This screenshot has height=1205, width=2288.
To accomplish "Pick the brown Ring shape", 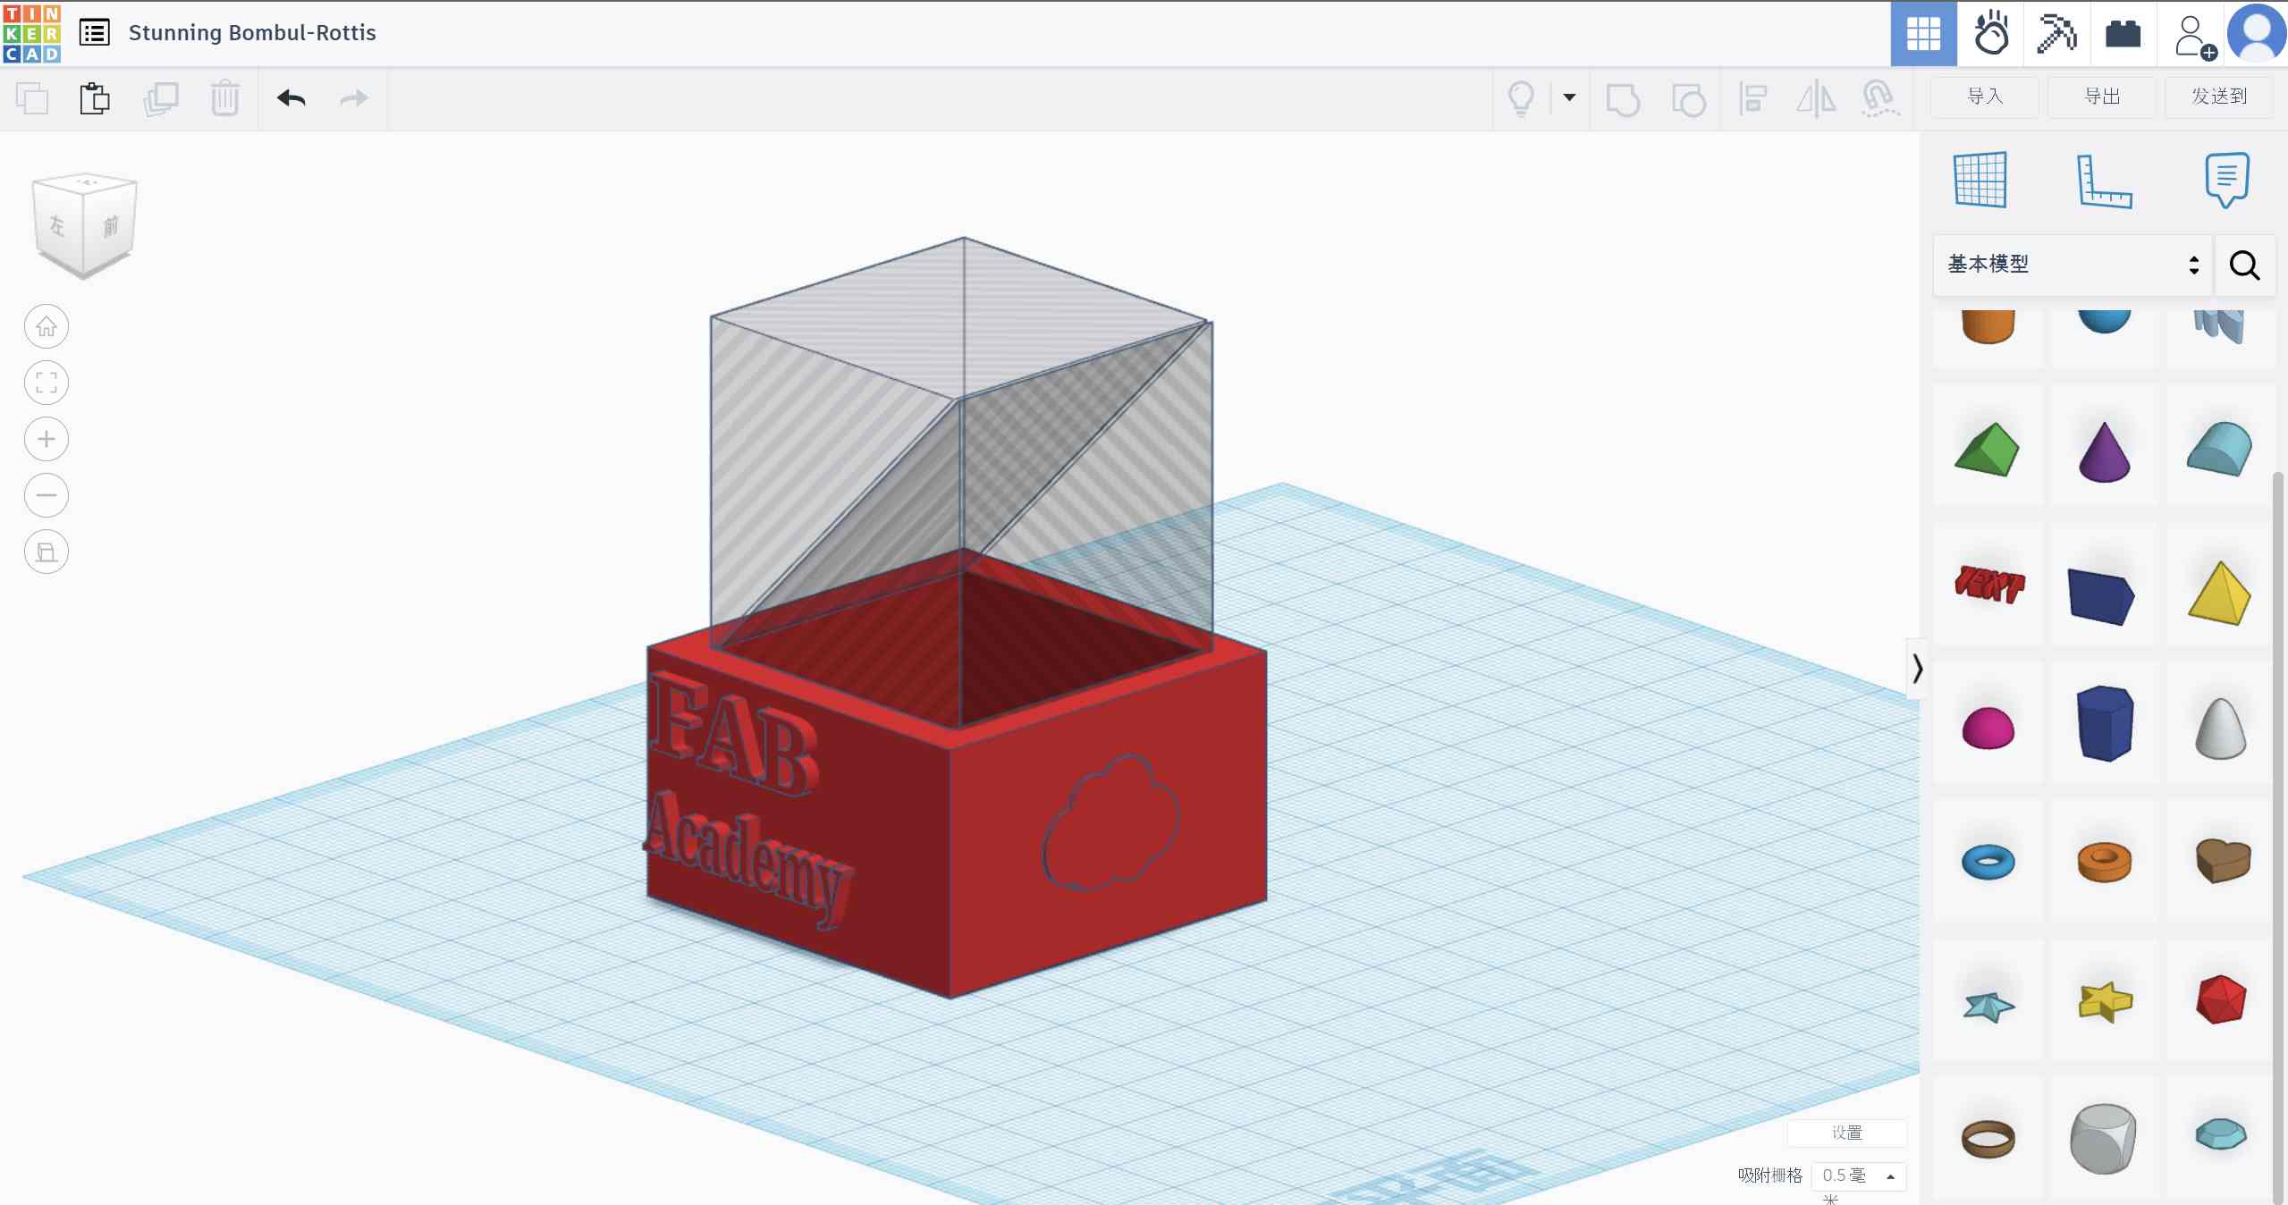I will tap(1988, 1139).
